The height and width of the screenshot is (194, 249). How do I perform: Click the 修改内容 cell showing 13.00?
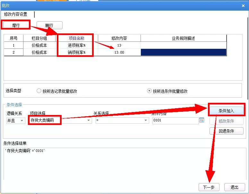[119, 52]
